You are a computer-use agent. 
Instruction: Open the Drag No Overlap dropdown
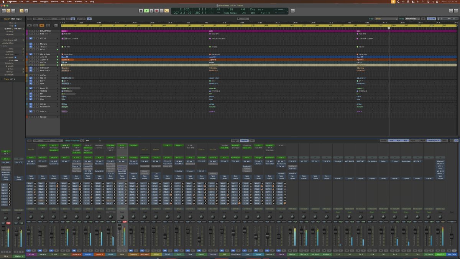tap(412, 18)
